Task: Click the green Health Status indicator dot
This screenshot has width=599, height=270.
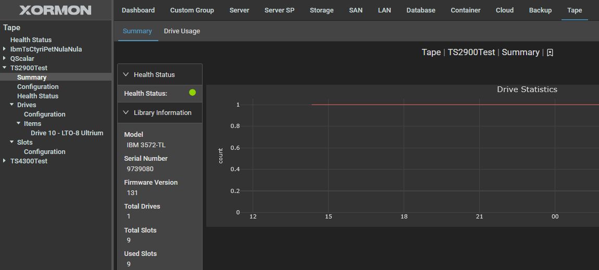Action: pyautogui.click(x=192, y=93)
